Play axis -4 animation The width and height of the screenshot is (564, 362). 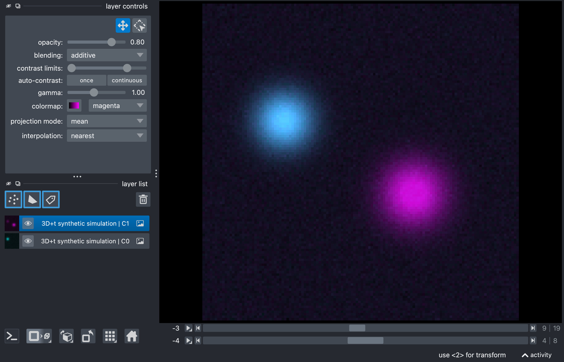(x=189, y=340)
